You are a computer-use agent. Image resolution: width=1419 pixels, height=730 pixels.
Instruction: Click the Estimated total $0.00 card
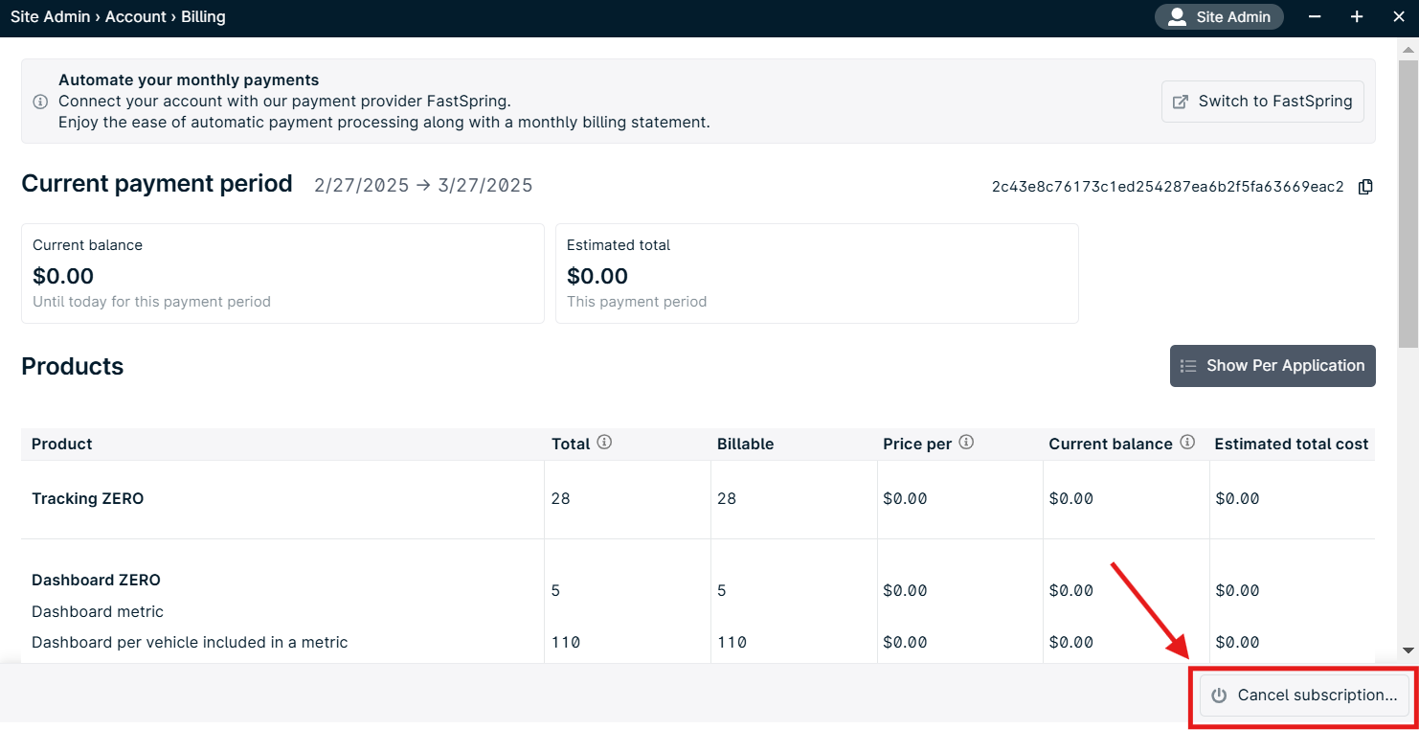817,274
